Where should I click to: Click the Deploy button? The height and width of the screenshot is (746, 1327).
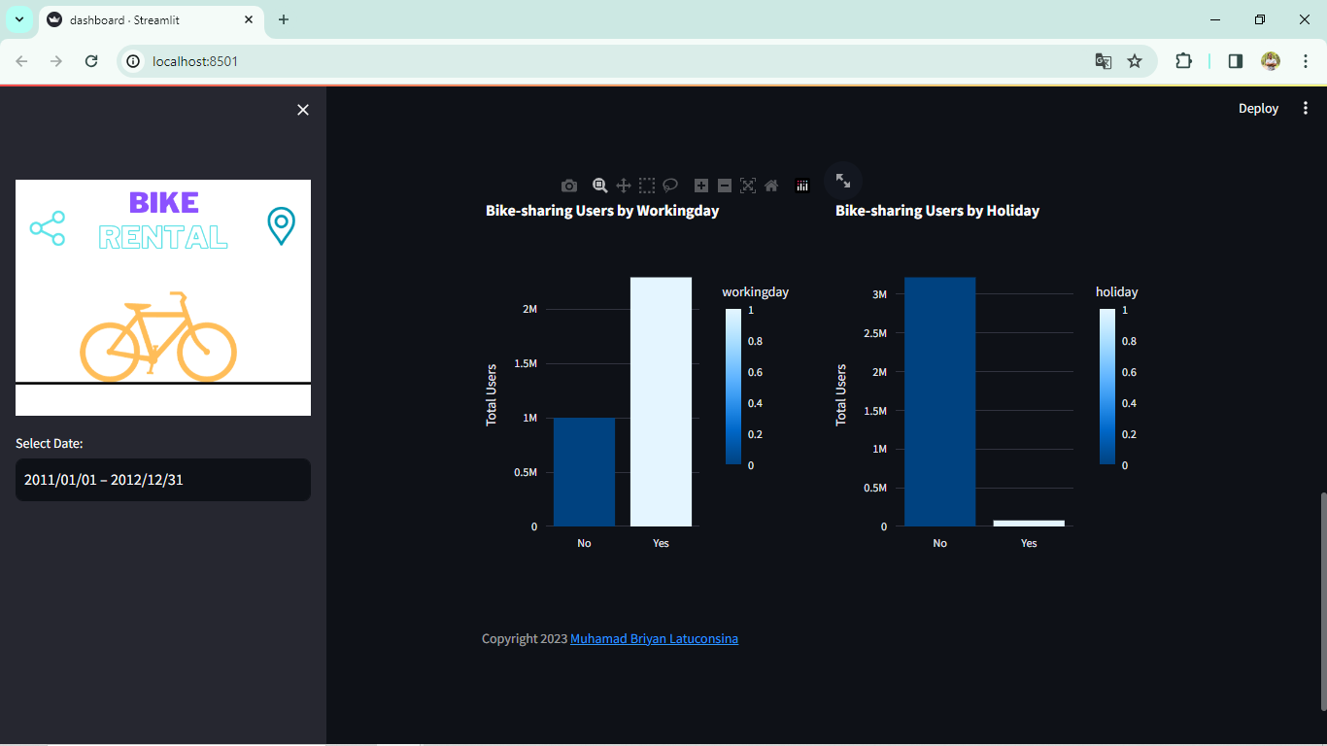1258,109
